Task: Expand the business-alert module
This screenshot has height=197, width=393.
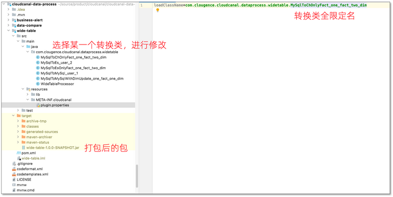Action: click(8, 20)
